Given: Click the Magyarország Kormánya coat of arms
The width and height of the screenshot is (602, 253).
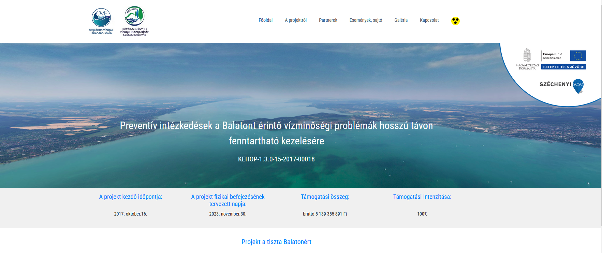Looking at the screenshot, I should point(527,59).
